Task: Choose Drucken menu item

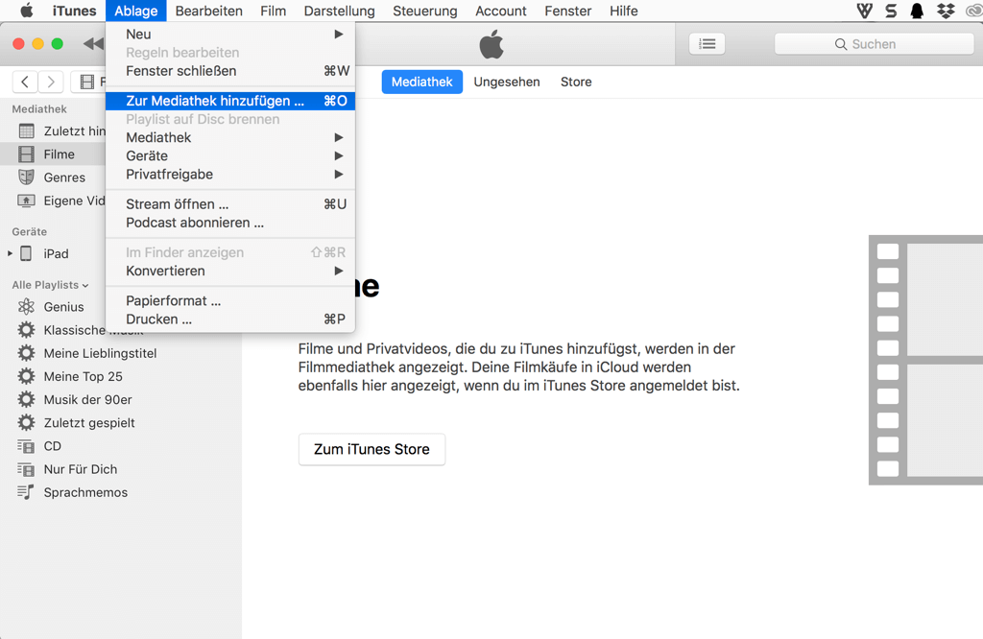Action: coord(230,319)
